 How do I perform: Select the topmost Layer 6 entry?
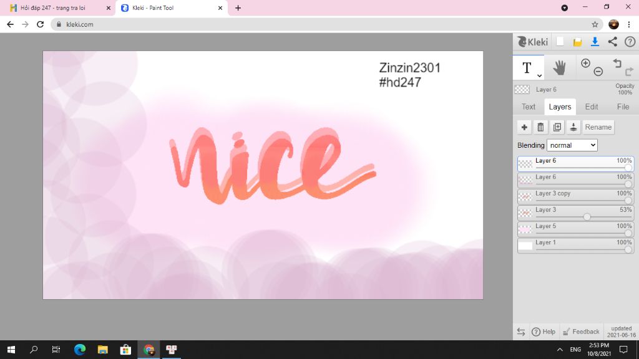[575, 164]
